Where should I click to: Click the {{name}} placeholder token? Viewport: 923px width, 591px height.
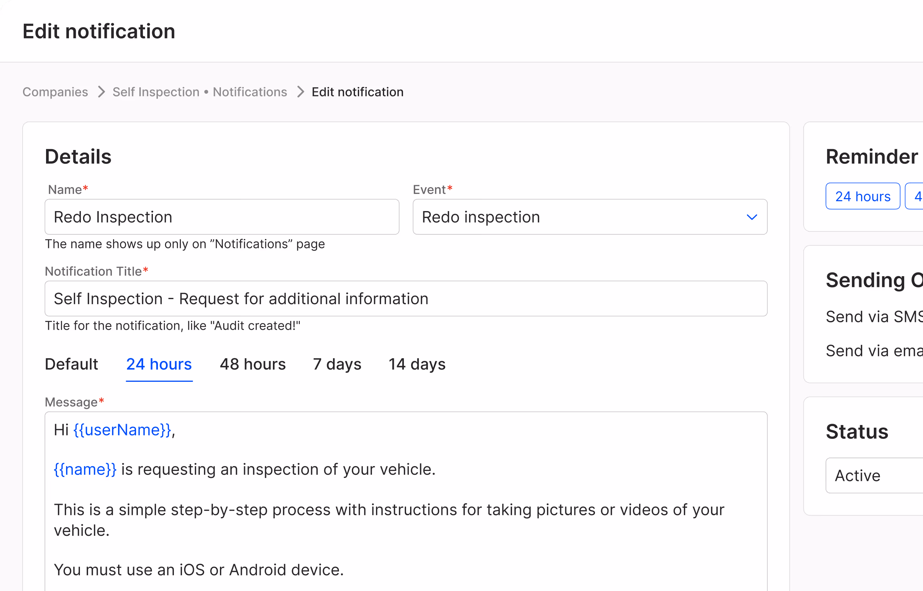pyautogui.click(x=85, y=469)
